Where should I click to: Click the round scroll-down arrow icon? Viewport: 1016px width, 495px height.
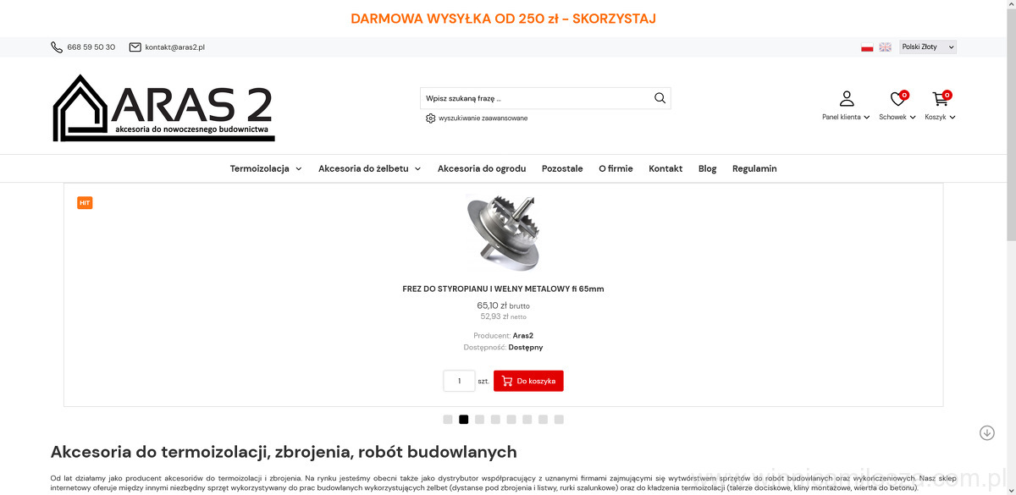point(986,432)
